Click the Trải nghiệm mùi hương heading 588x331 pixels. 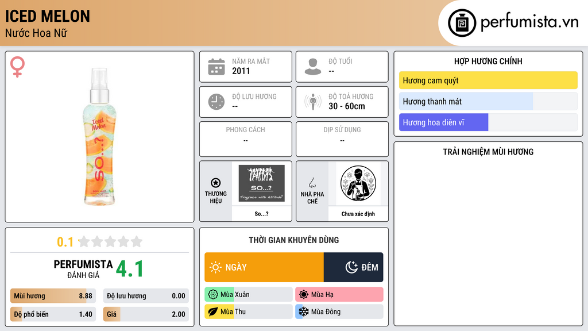point(488,152)
